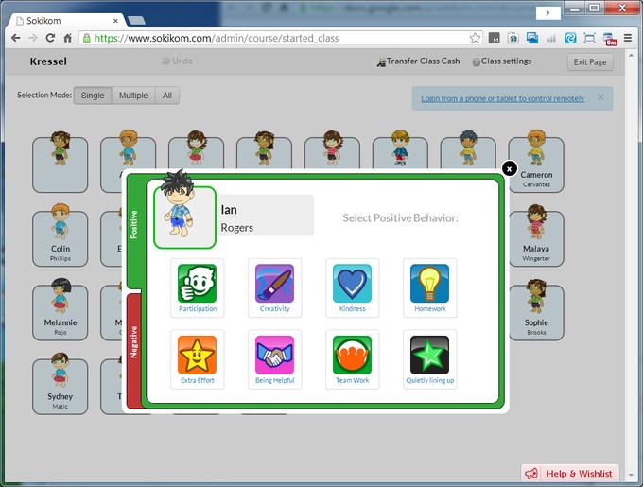Close the behavior popup with the X
The image size is (643, 487).
point(510,168)
